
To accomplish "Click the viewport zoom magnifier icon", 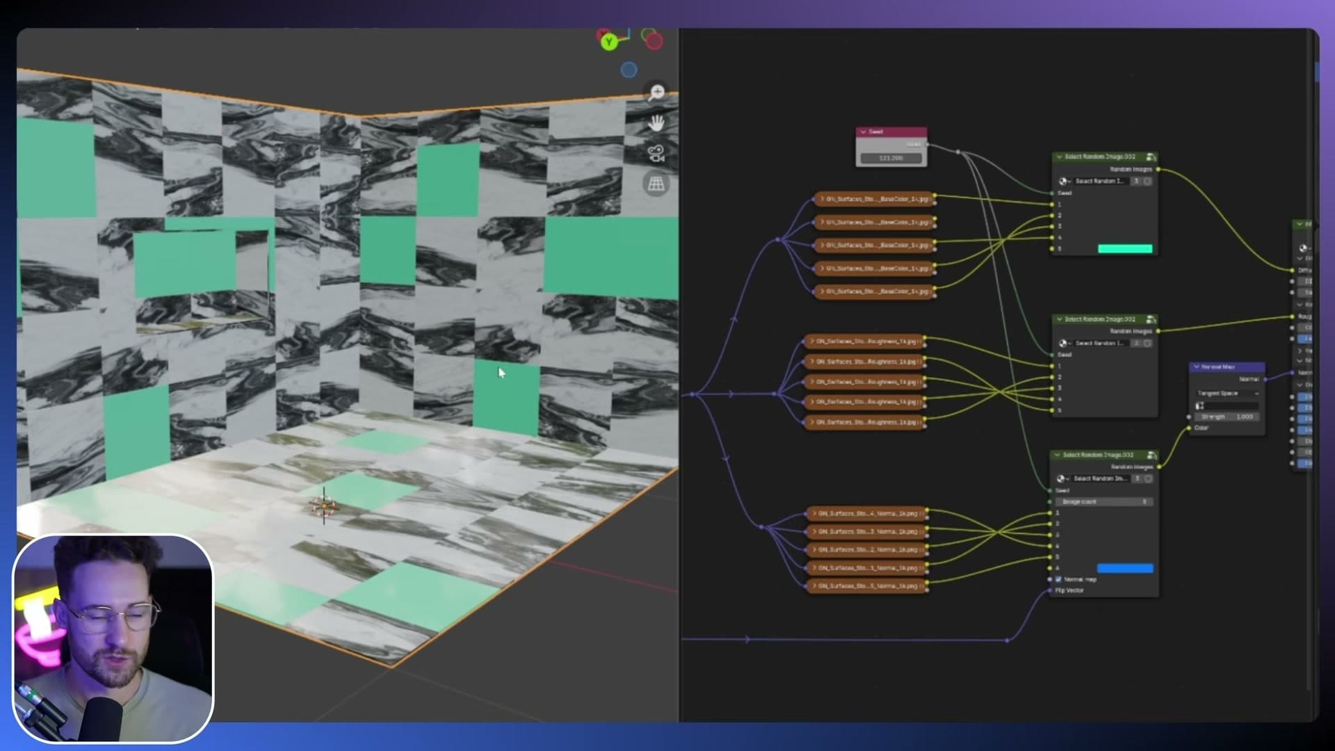I will [x=656, y=92].
